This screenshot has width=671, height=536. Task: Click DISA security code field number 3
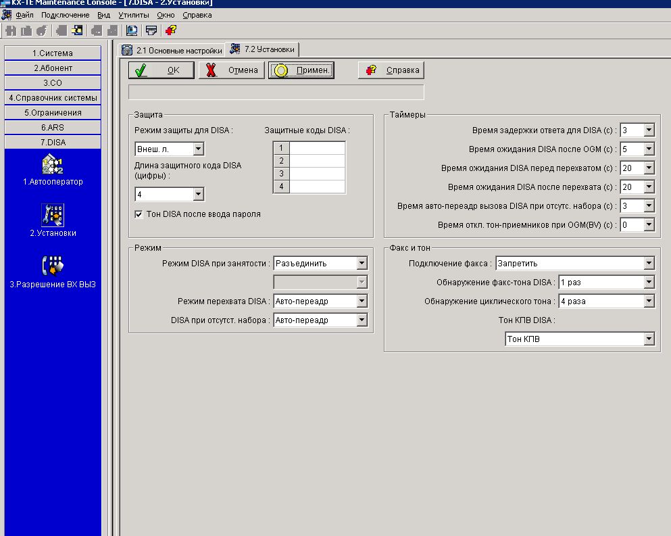[317, 174]
